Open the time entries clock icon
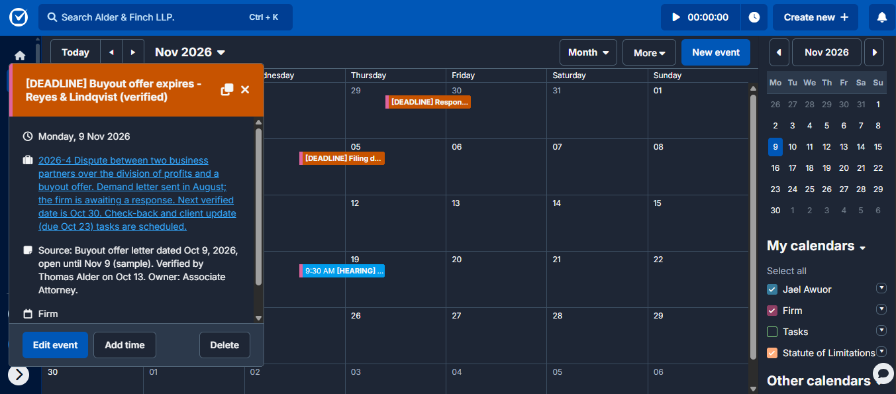 (754, 17)
